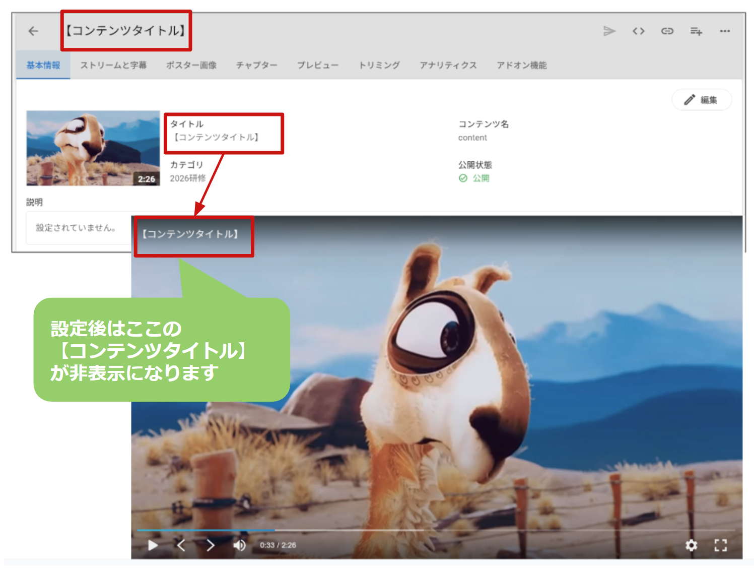
Task: Click the video thumbnail showing 2:26
Action: click(x=93, y=148)
